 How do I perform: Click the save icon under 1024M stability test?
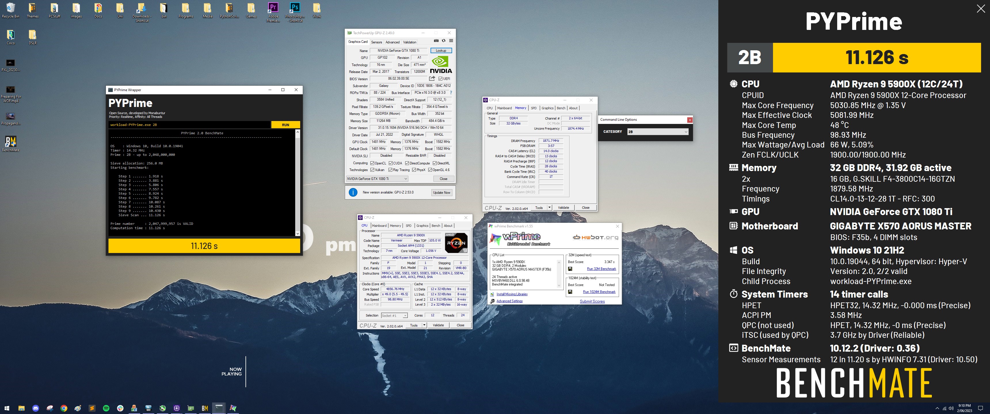570,292
